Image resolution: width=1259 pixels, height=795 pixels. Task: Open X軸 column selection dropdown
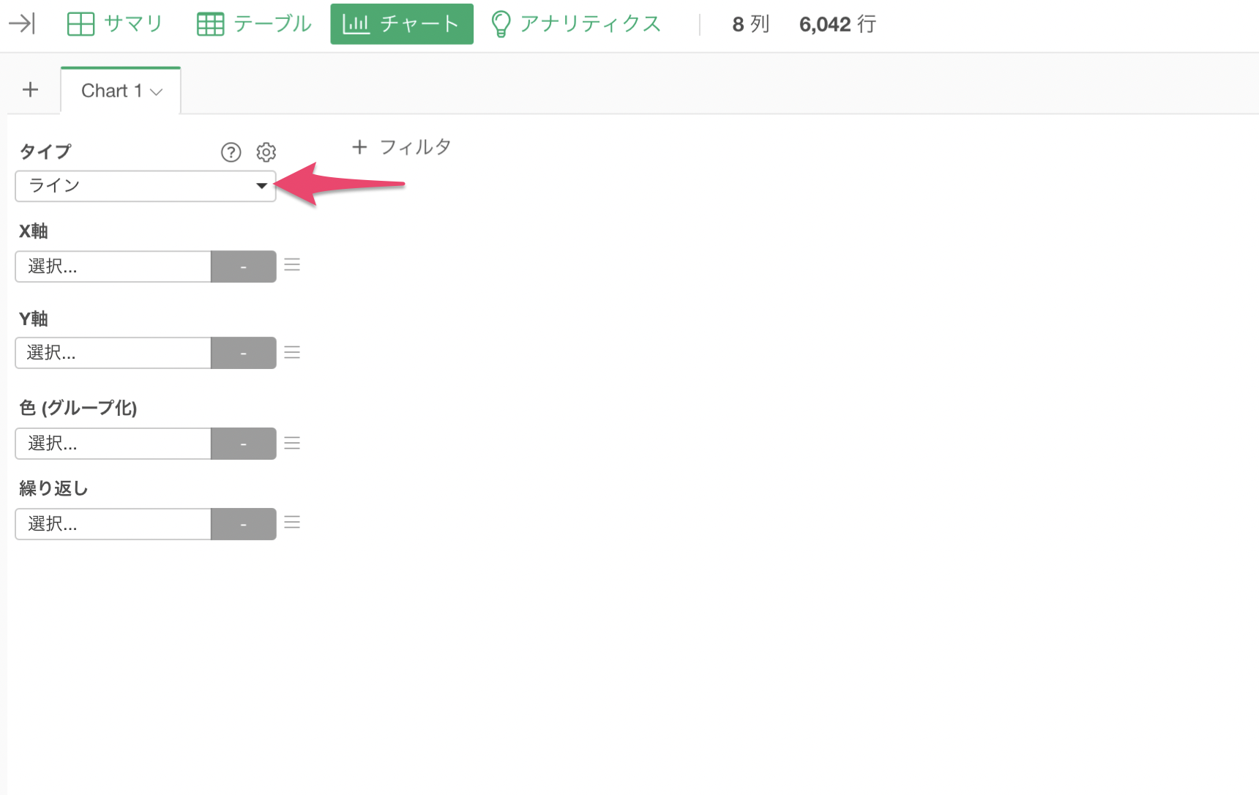[x=113, y=266]
